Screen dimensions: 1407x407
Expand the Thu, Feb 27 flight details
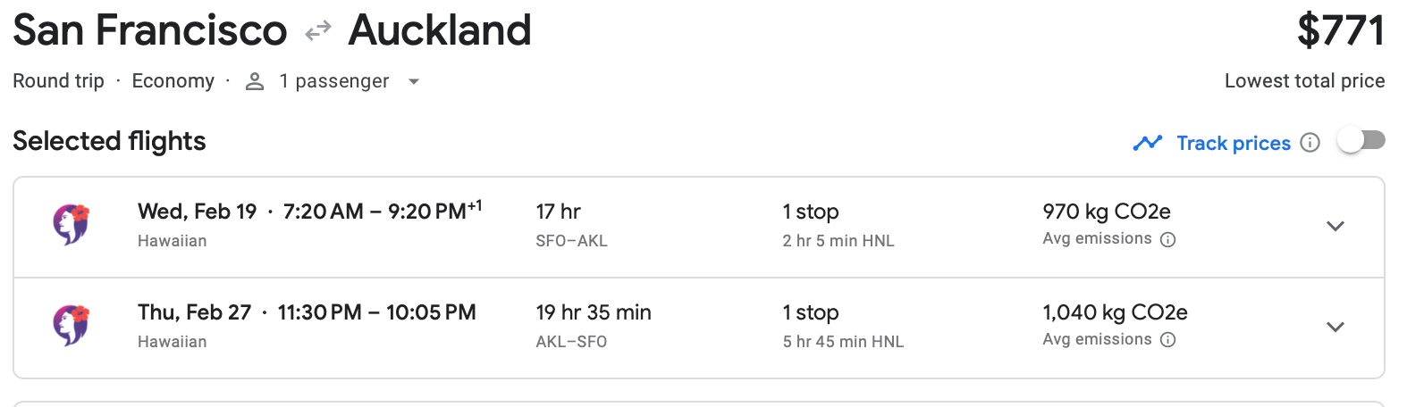click(1335, 327)
